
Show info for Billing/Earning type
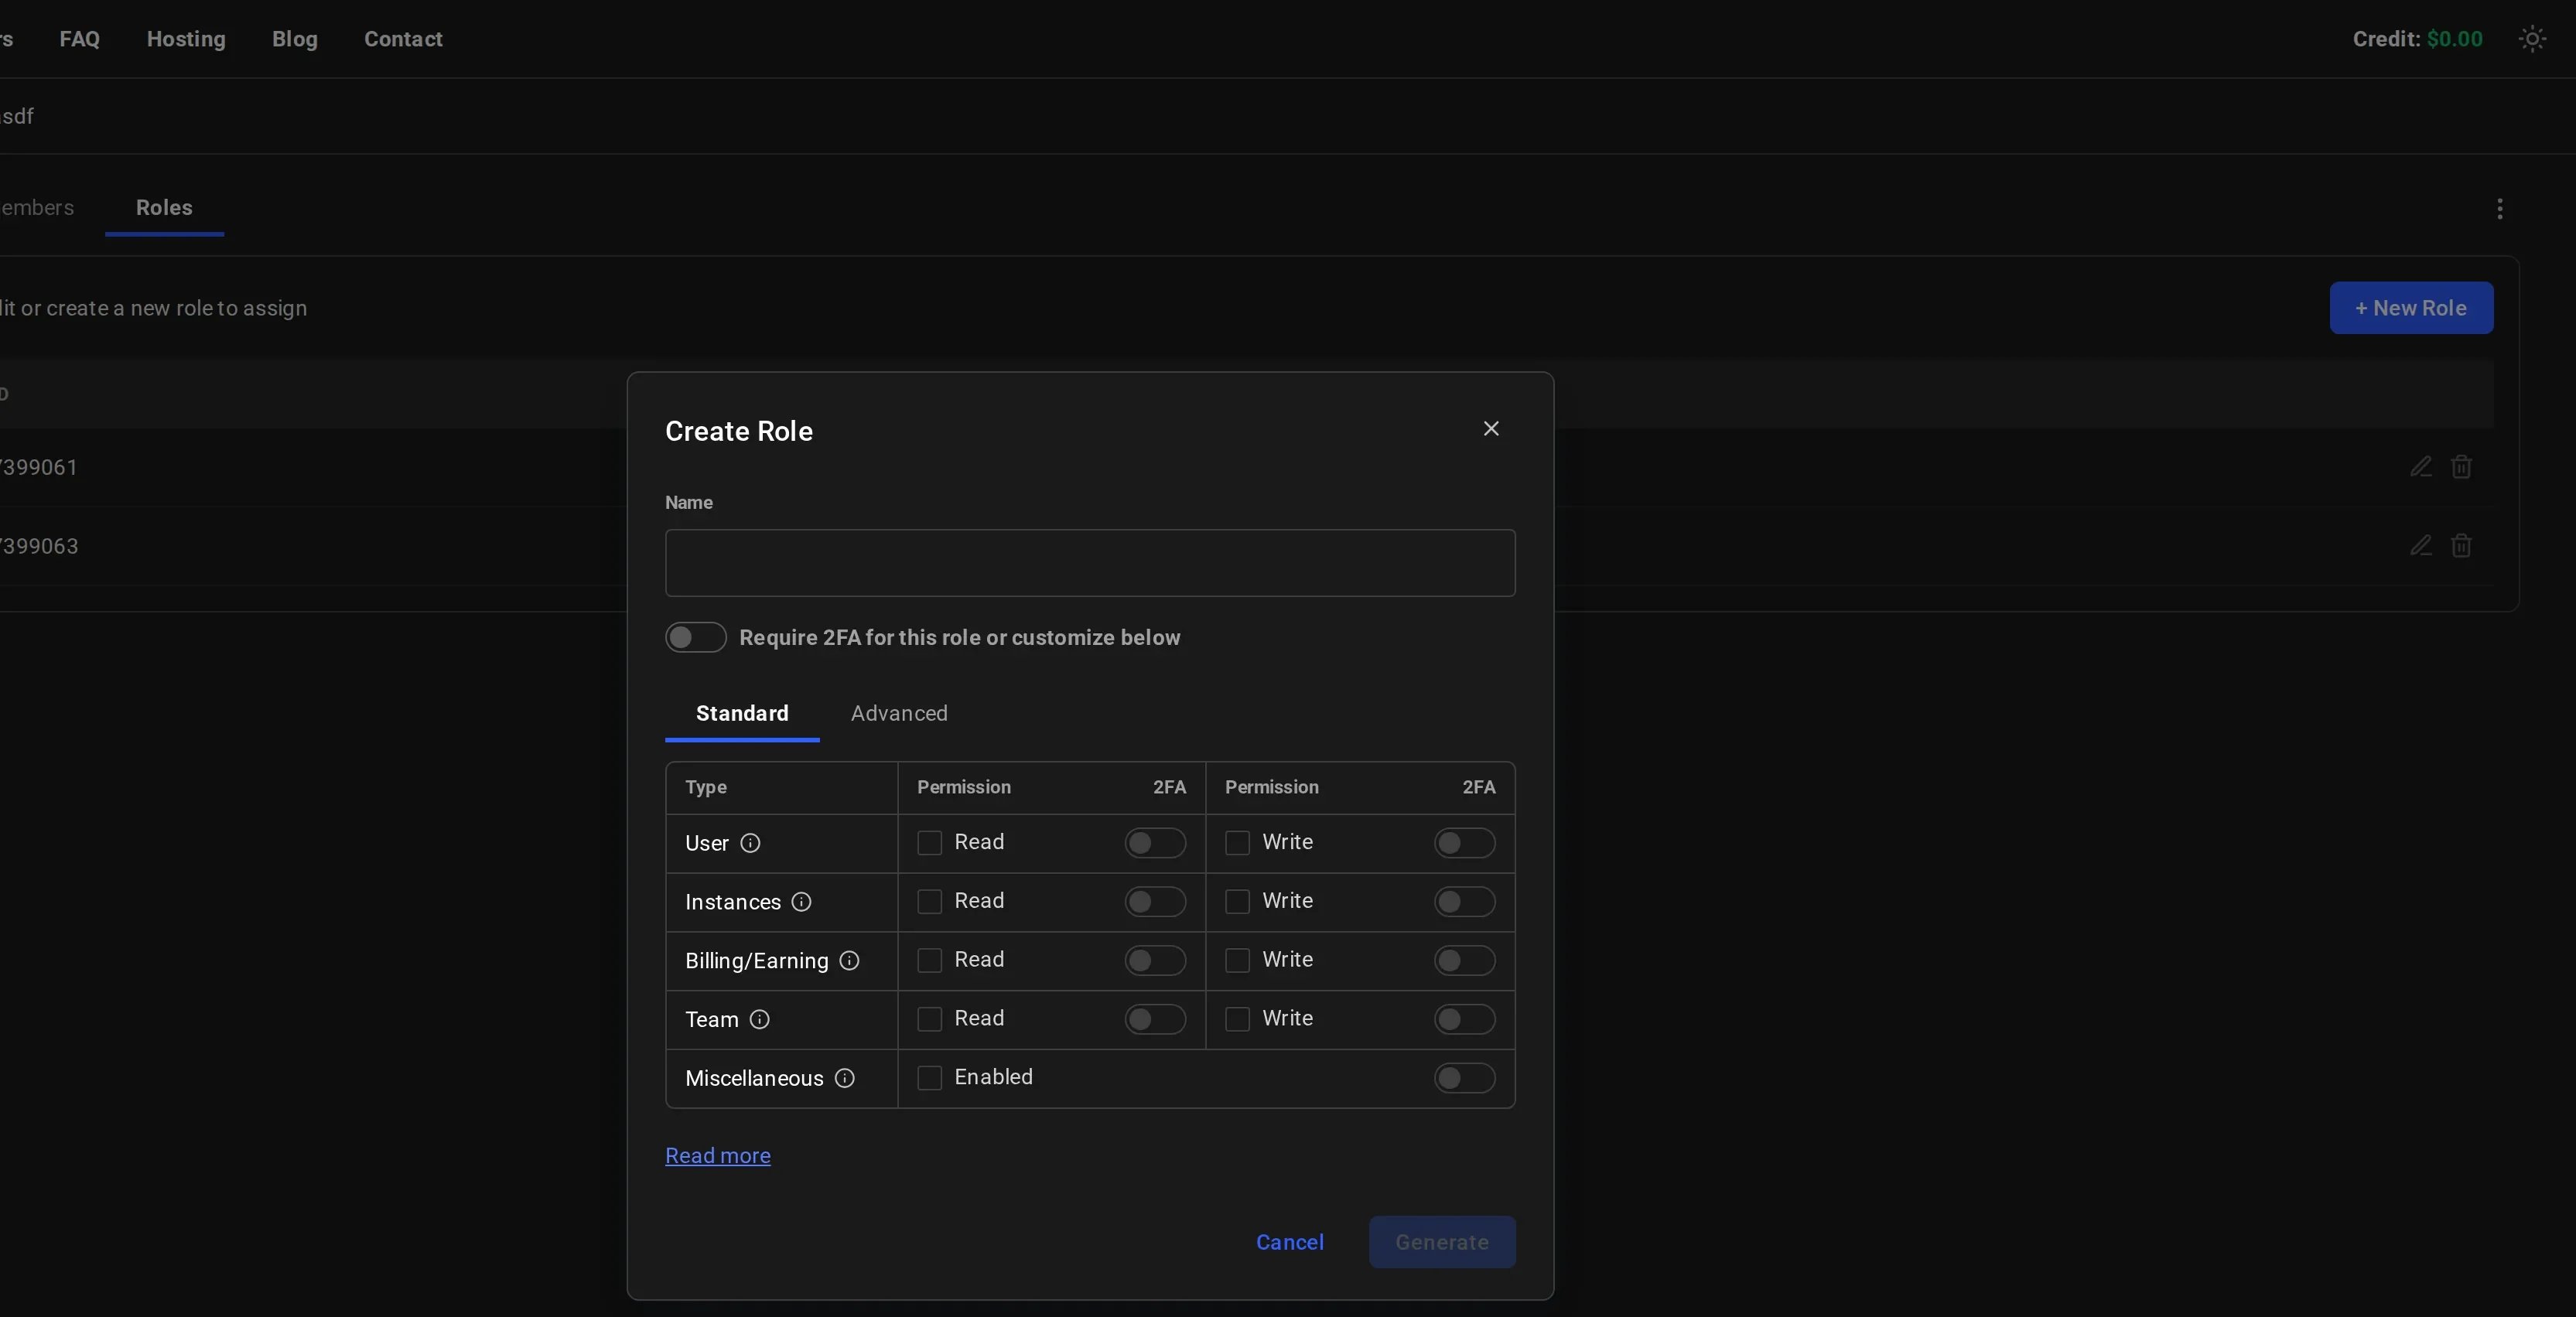click(849, 961)
